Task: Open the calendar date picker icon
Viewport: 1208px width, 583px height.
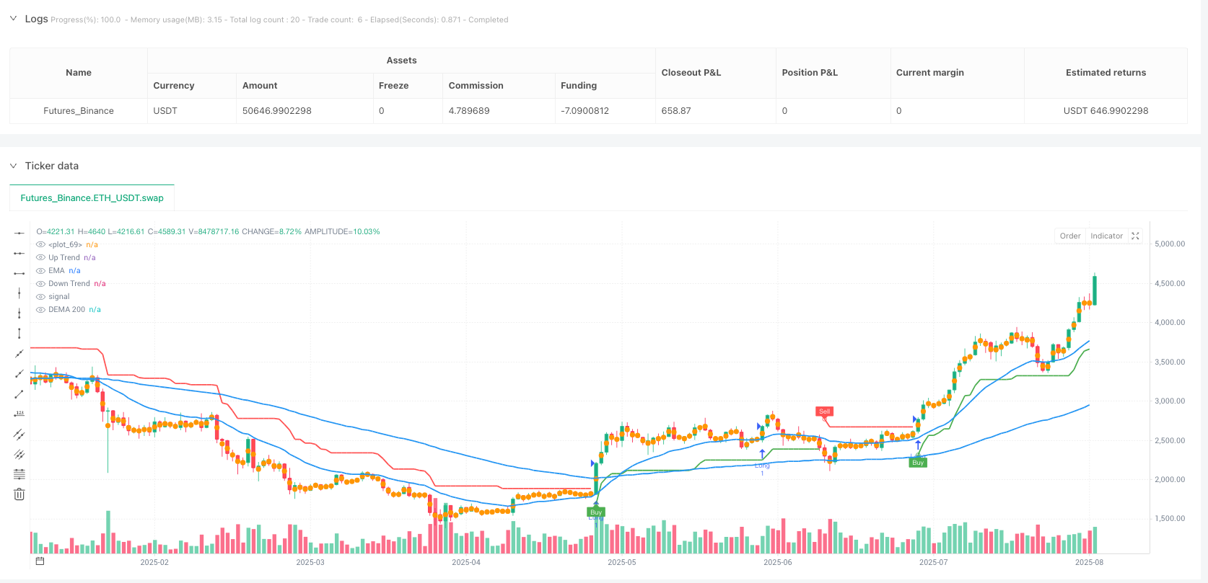Action: pyautogui.click(x=40, y=561)
